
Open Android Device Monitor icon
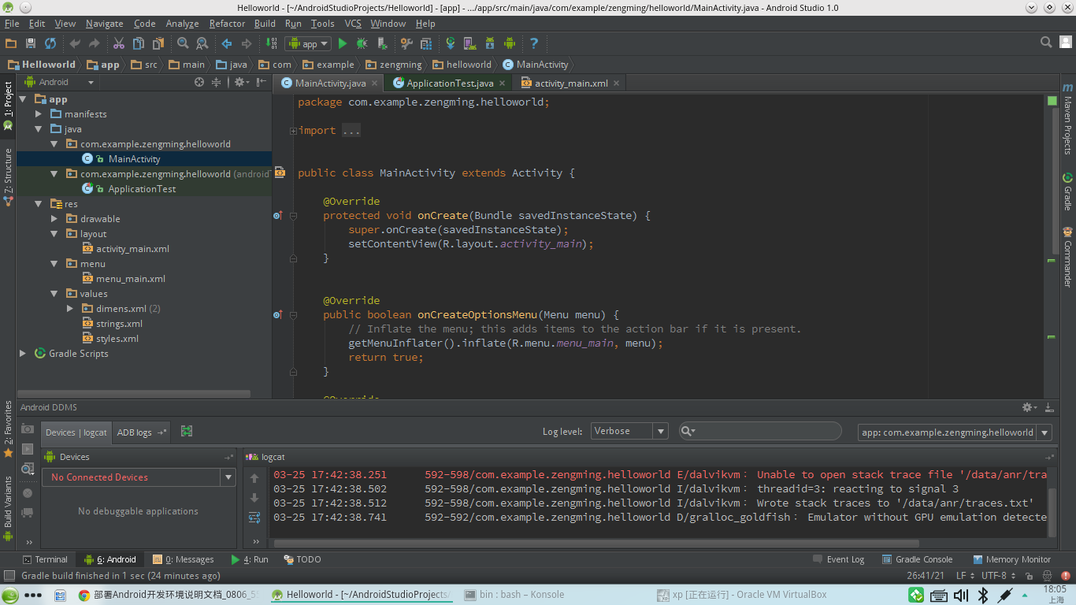510,43
